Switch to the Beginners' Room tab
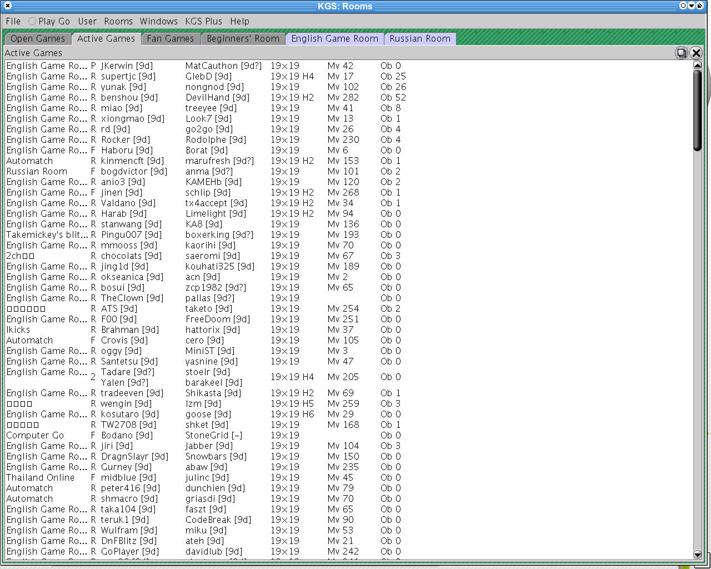 click(243, 38)
